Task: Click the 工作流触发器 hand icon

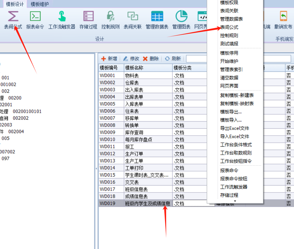Action: pyautogui.click(x=62, y=16)
